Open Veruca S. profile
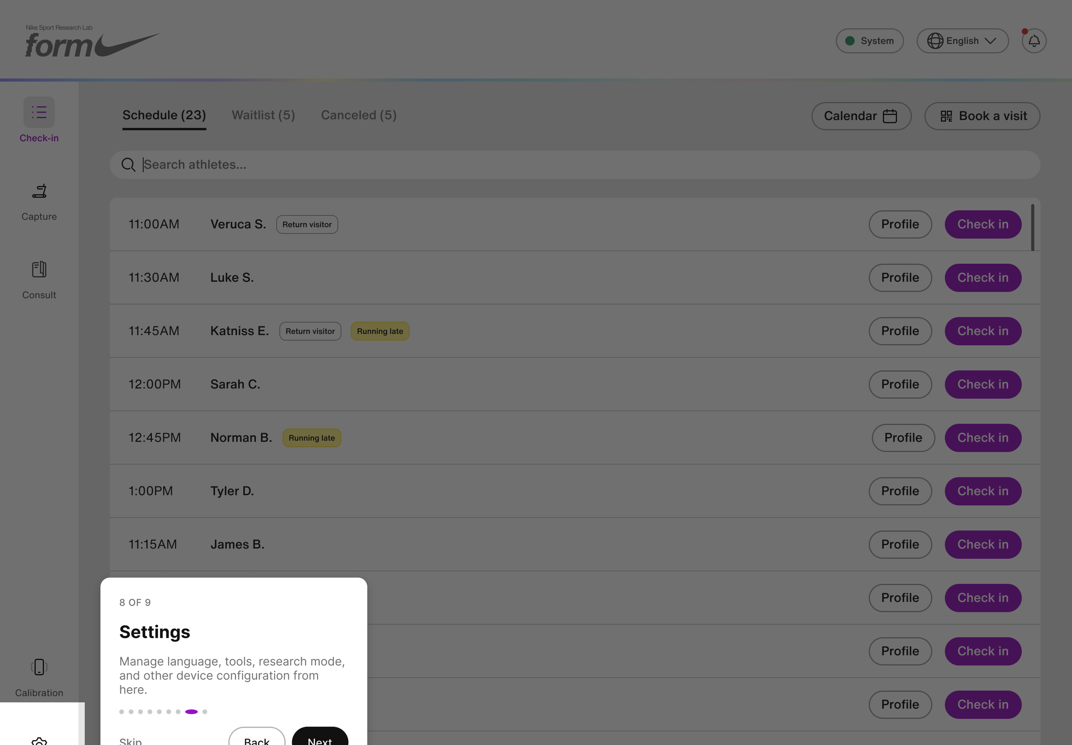Screen dimensions: 1072x745 (x=900, y=224)
